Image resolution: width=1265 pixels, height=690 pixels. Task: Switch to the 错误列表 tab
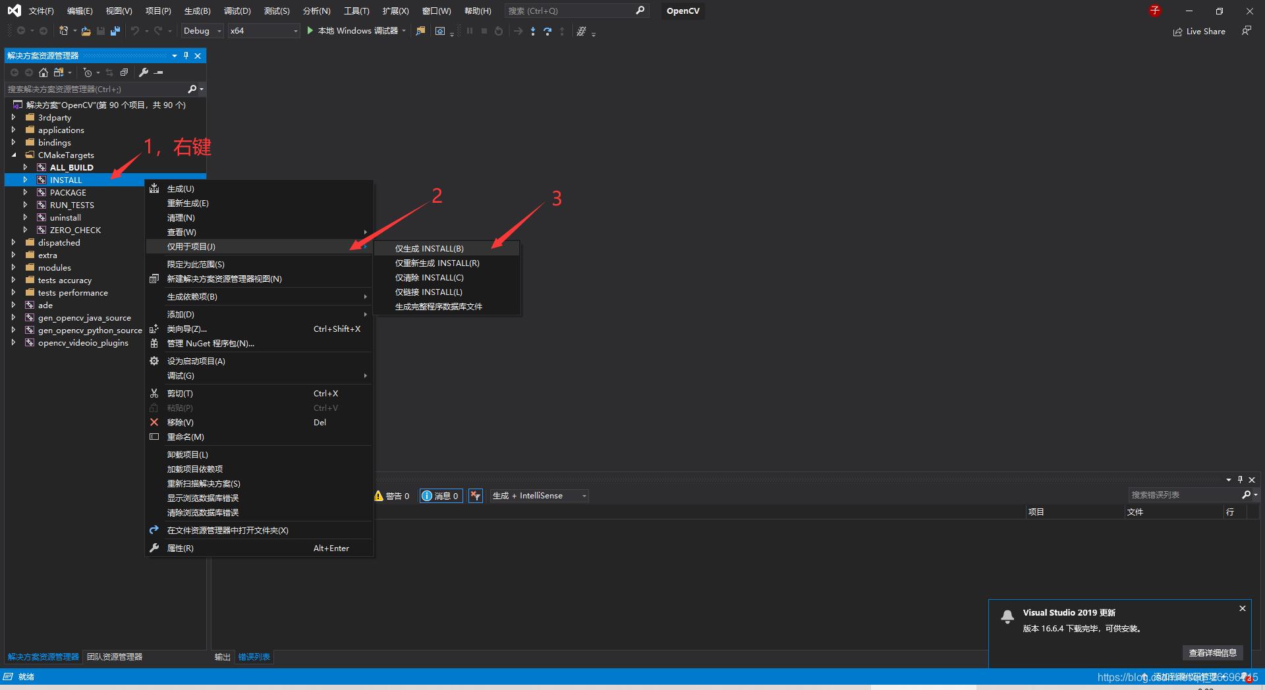[x=254, y=656]
